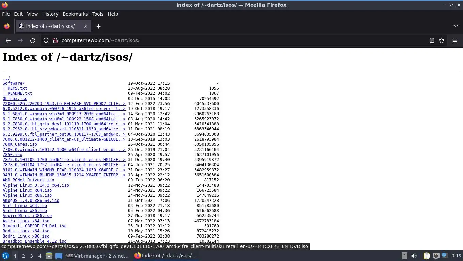The image size is (463, 261).
Task: Click the 6.2.7962.0.fbl_srv_wdacxml ISO link
Action: tap(64, 129)
